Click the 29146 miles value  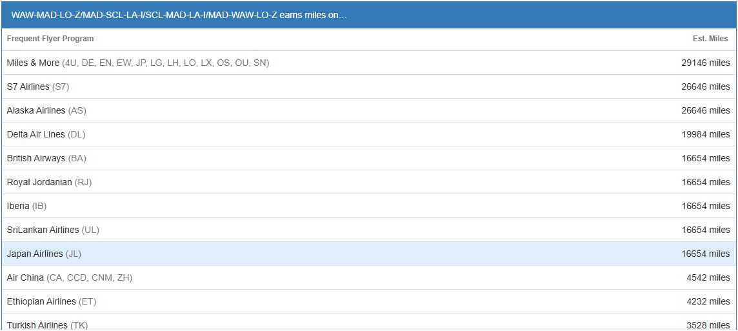[706, 63]
